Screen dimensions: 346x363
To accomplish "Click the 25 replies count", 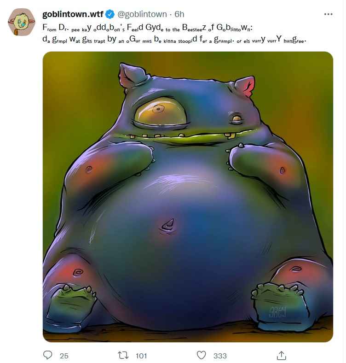I will (x=64, y=356).
